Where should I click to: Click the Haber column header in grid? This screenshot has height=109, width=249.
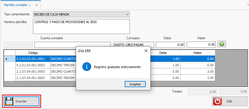coord(198,53)
